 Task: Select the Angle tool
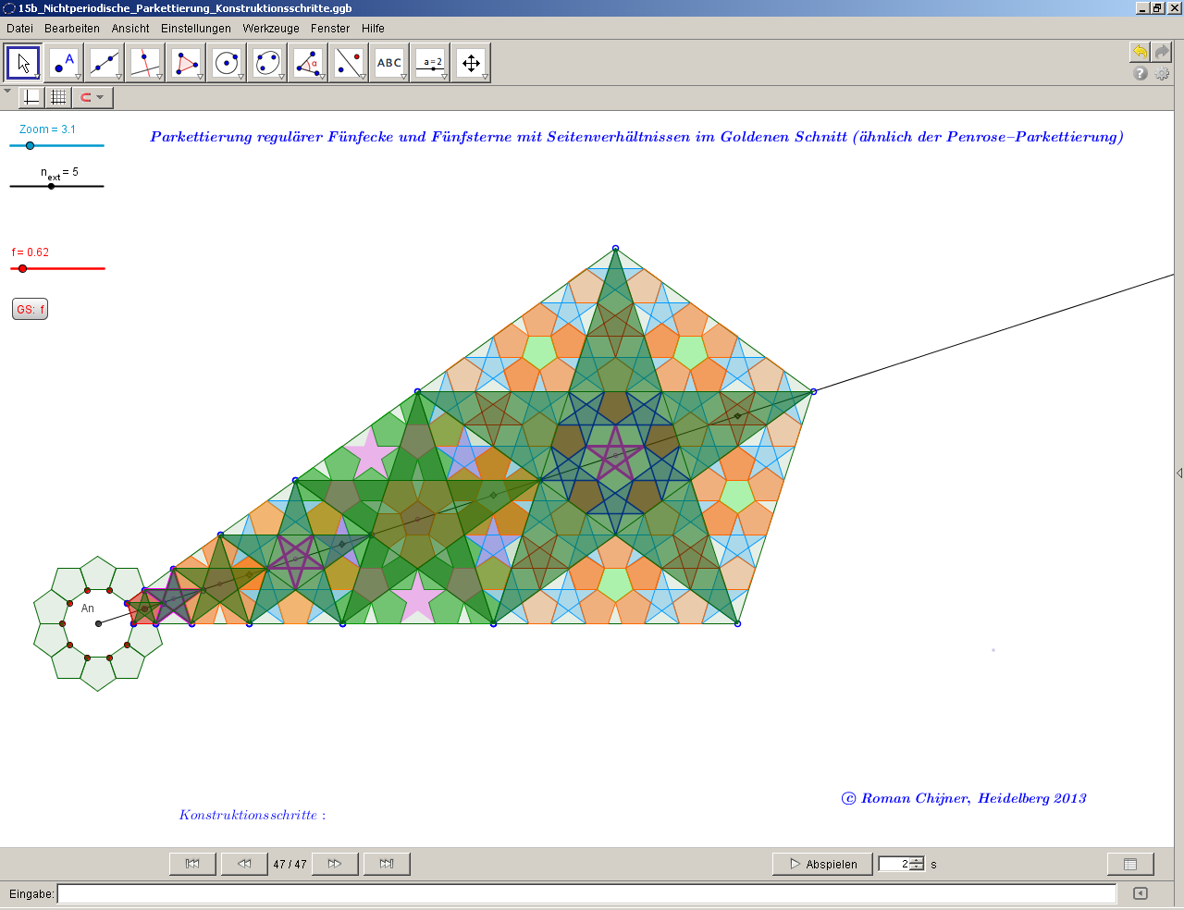pyautogui.click(x=308, y=63)
